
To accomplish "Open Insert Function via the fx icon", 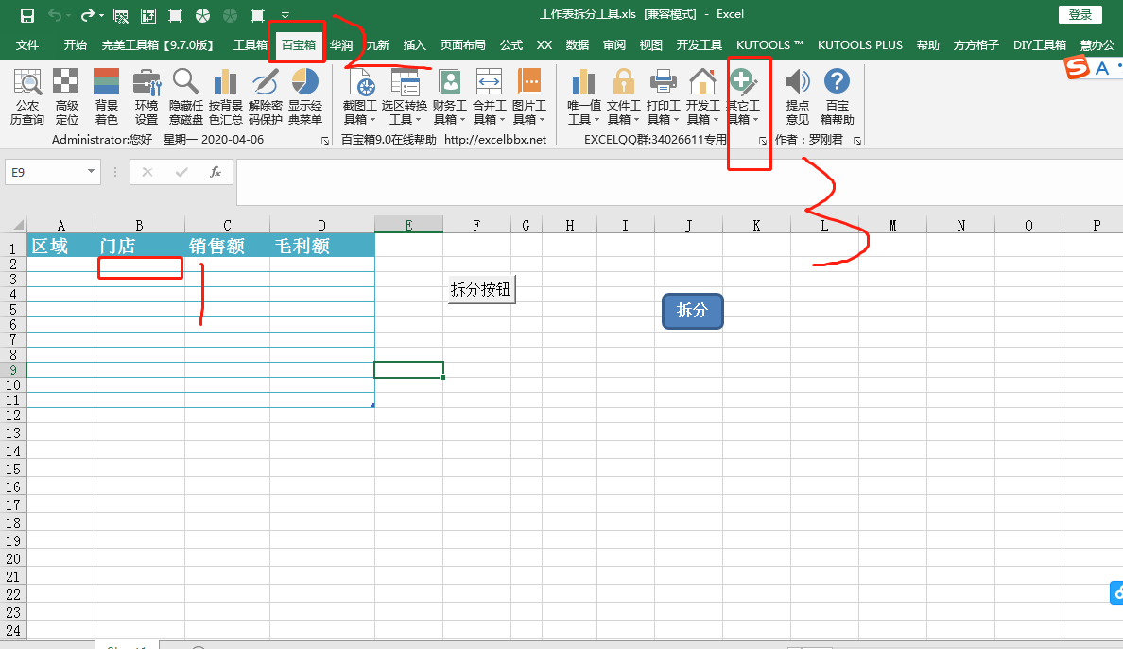I will pyautogui.click(x=215, y=172).
